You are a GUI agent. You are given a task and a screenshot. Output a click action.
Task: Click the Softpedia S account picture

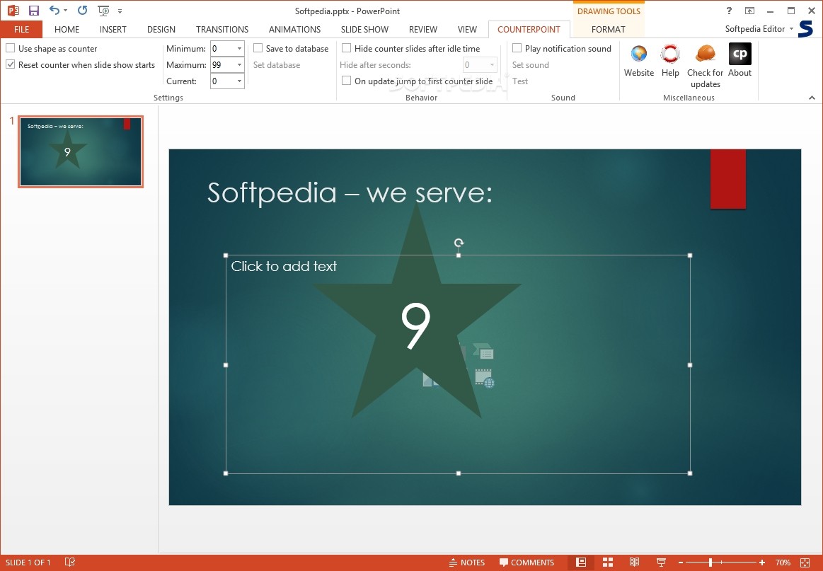805,29
